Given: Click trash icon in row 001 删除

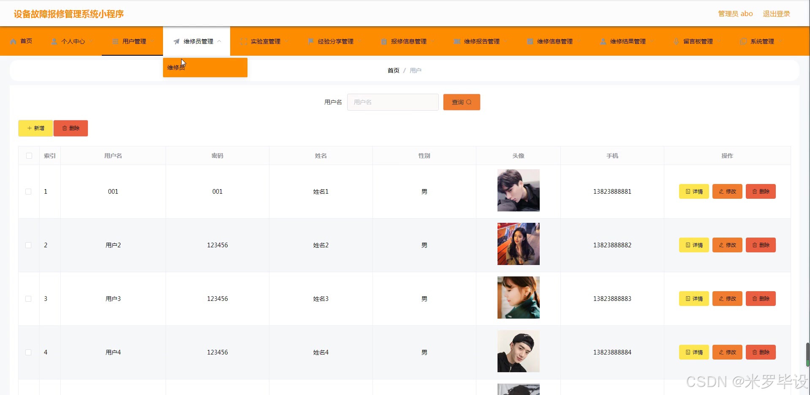Looking at the screenshot, I should [755, 192].
